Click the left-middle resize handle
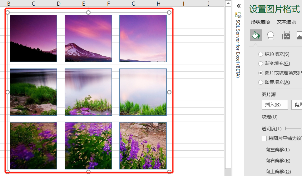302x176 pixels. pos(7,92)
